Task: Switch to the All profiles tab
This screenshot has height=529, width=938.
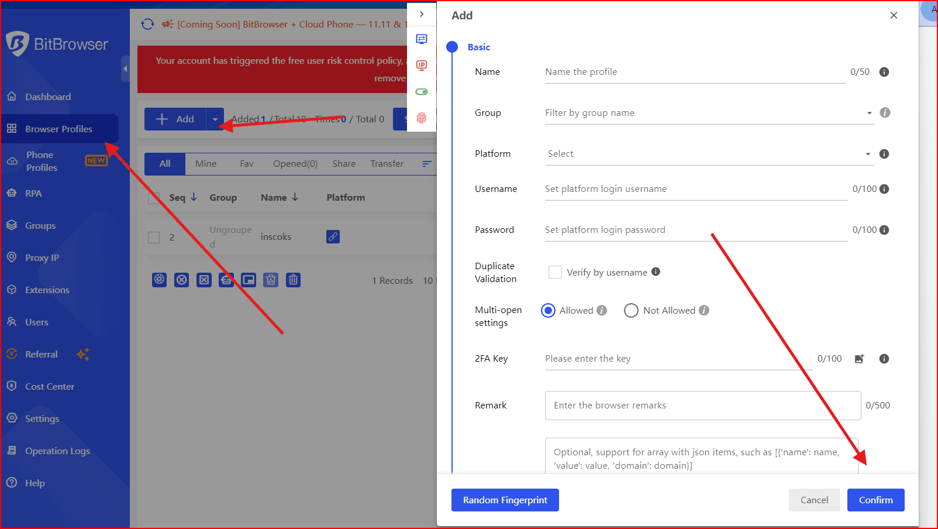Action: [x=165, y=164]
